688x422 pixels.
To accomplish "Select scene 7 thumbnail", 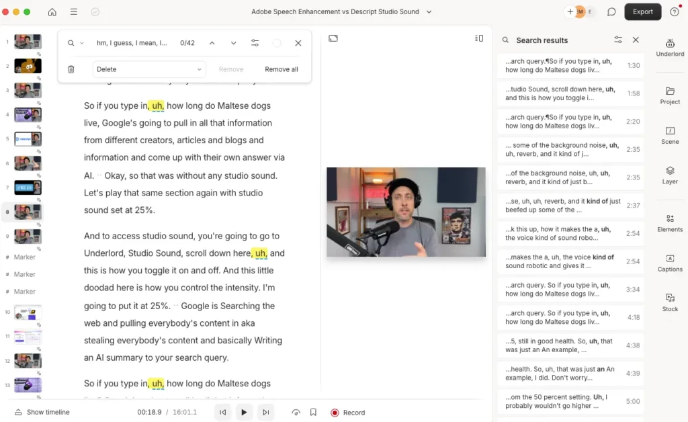I will click(28, 187).
